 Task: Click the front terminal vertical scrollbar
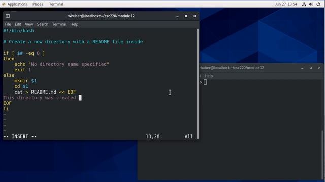point(198,83)
